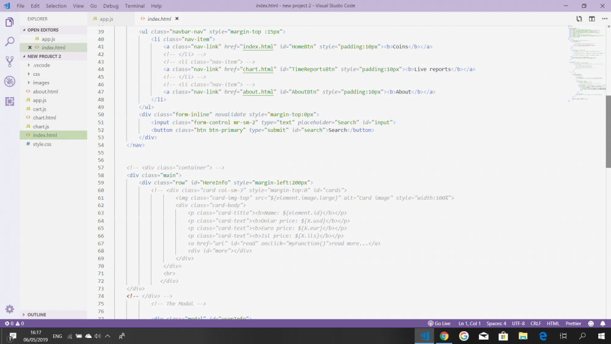611x344 pixels.
Task: Open about.html in the explorer
Action: 45,92
